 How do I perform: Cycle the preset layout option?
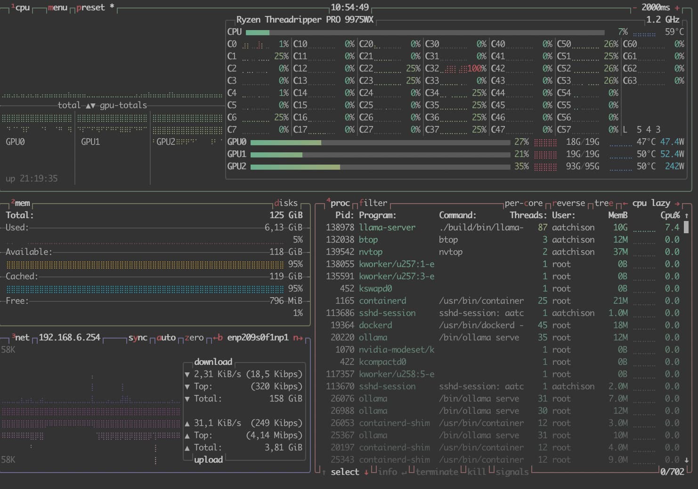click(90, 8)
